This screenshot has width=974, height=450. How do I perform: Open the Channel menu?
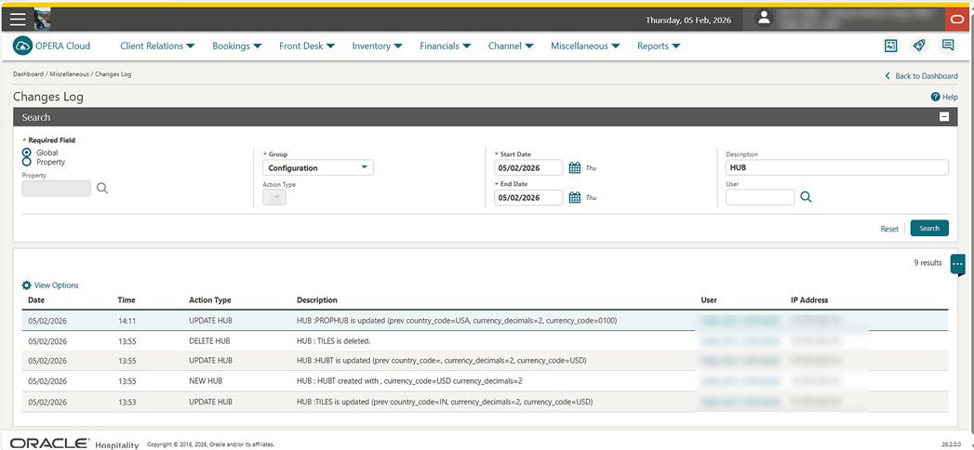(x=512, y=46)
